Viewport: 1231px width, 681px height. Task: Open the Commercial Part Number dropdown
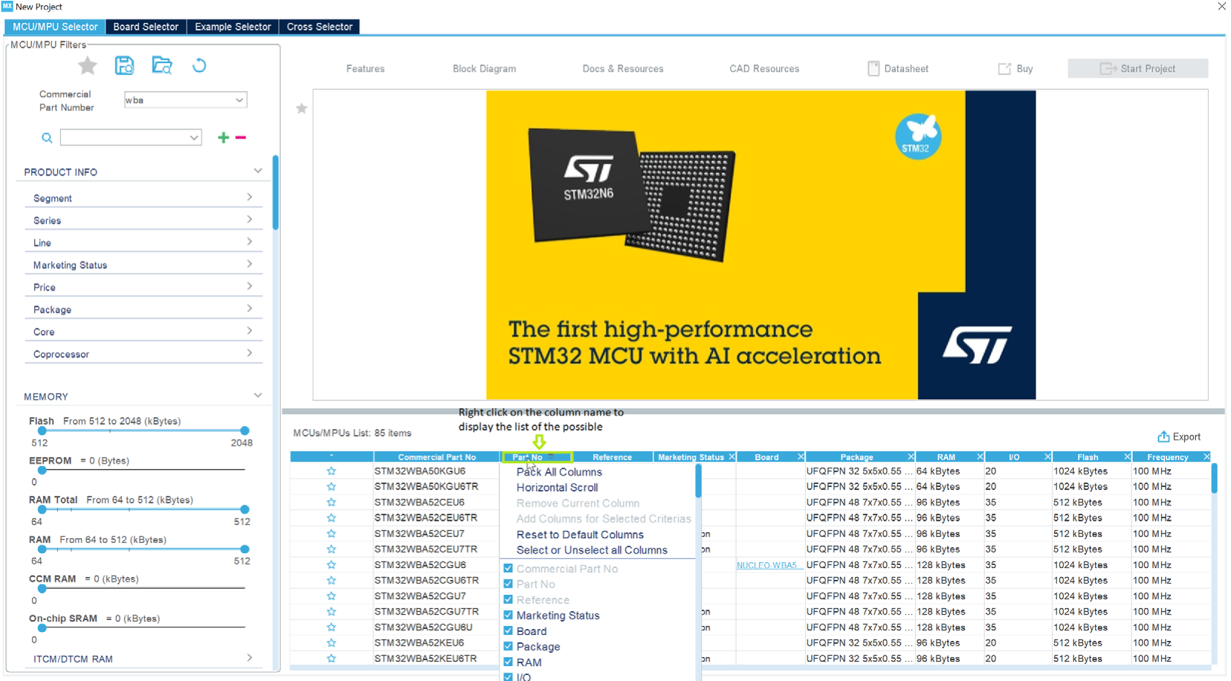239,100
